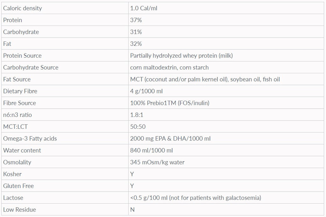Select the Protein 37% value cell
Image resolution: width=326 pixels, height=217 pixels.
(136, 20)
